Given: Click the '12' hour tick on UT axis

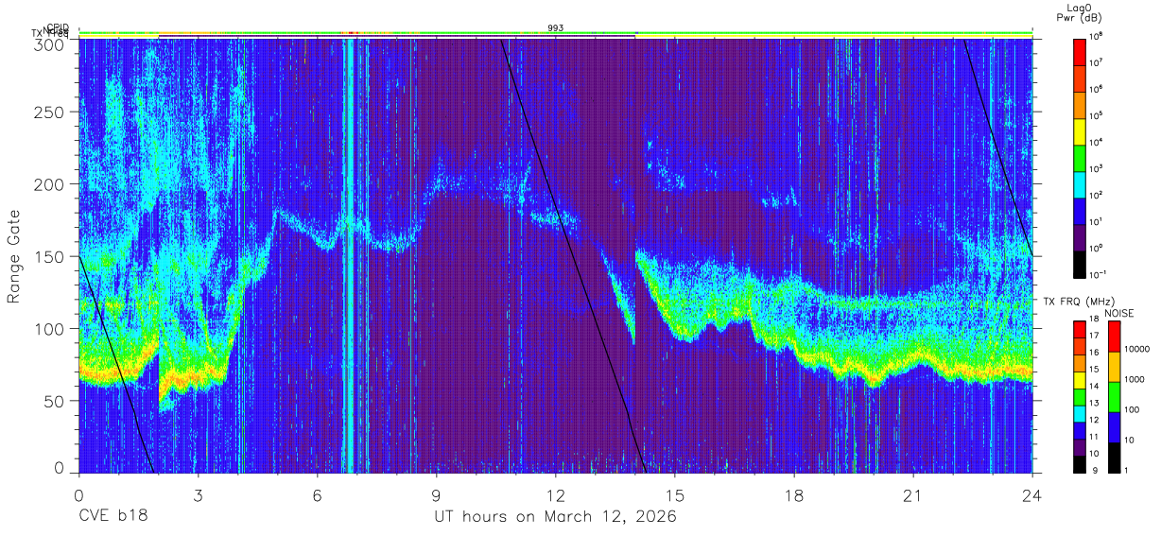Looking at the screenshot, I should point(556,494).
